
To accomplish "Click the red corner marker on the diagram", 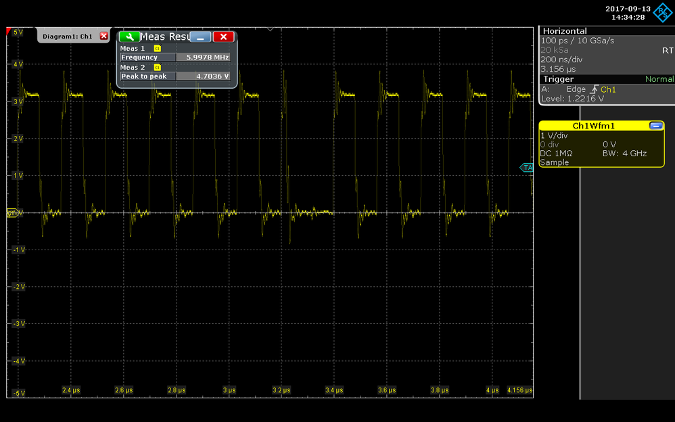I will pos(9,30).
